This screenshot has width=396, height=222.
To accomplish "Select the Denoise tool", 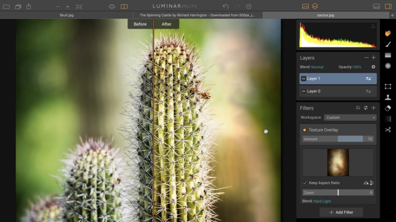I will pos(388,118).
